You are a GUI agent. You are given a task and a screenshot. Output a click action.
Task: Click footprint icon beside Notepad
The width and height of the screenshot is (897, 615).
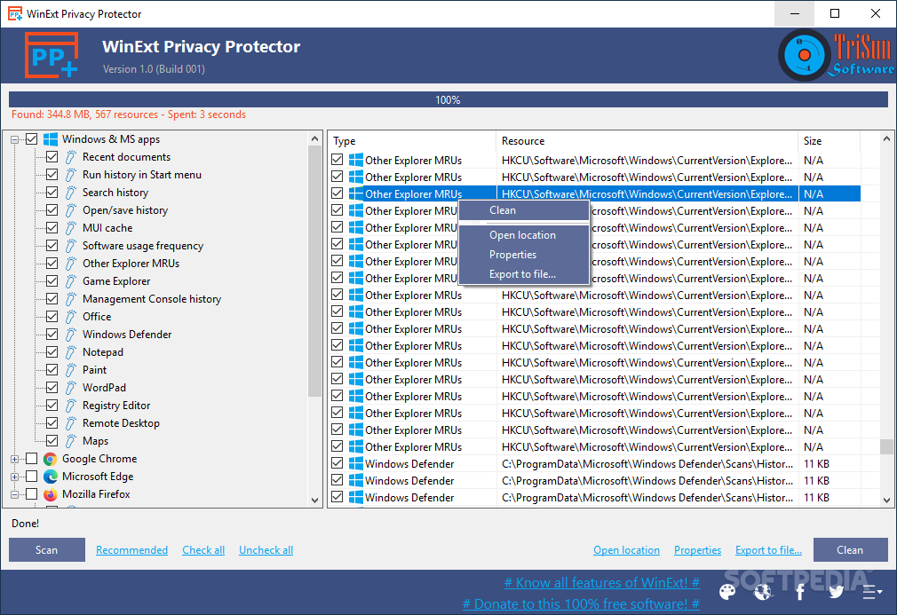[x=70, y=352]
